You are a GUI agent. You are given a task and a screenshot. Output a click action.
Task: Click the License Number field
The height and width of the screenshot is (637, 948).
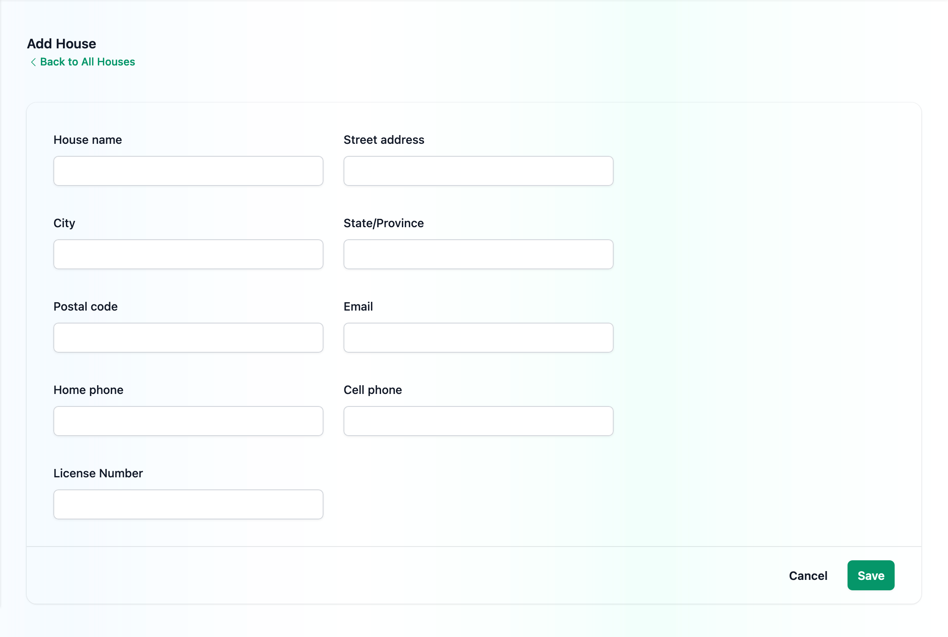[188, 504]
